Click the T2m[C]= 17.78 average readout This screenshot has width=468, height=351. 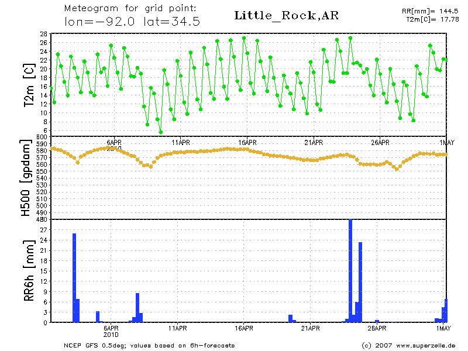tap(429, 19)
